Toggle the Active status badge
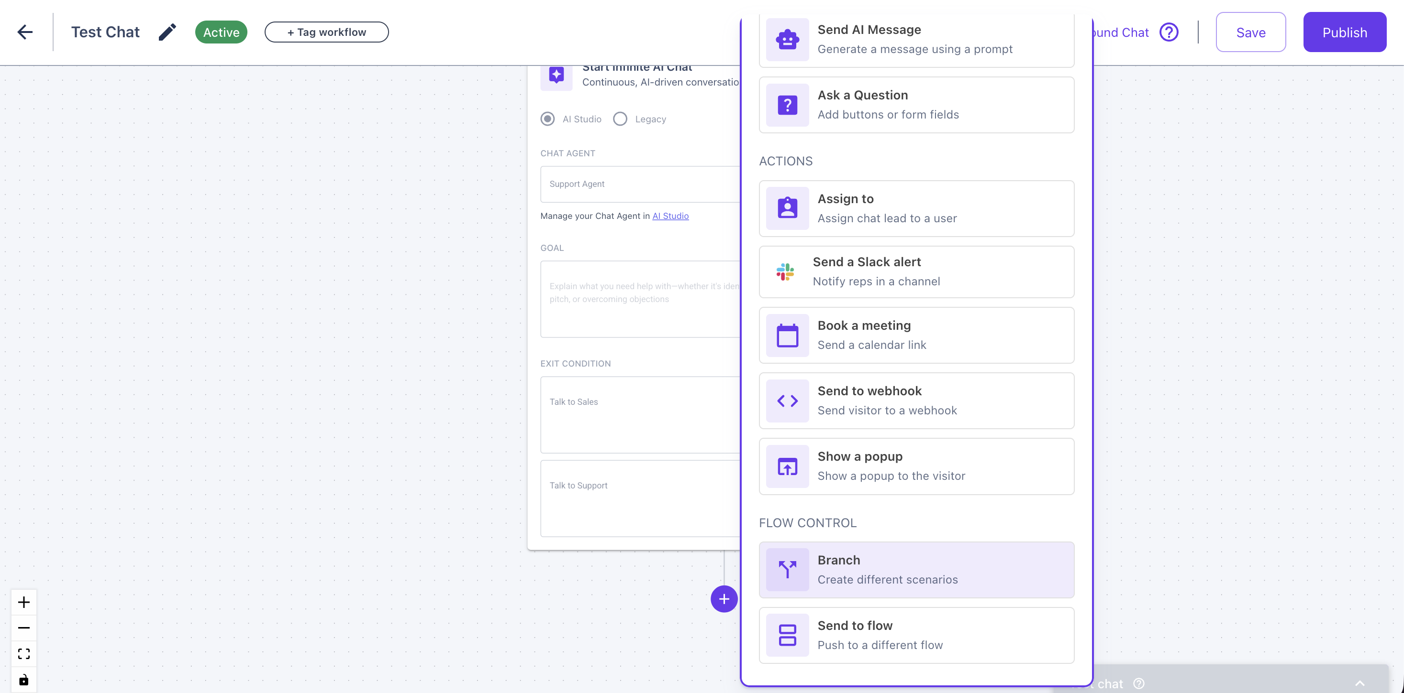 click(221, 32)
